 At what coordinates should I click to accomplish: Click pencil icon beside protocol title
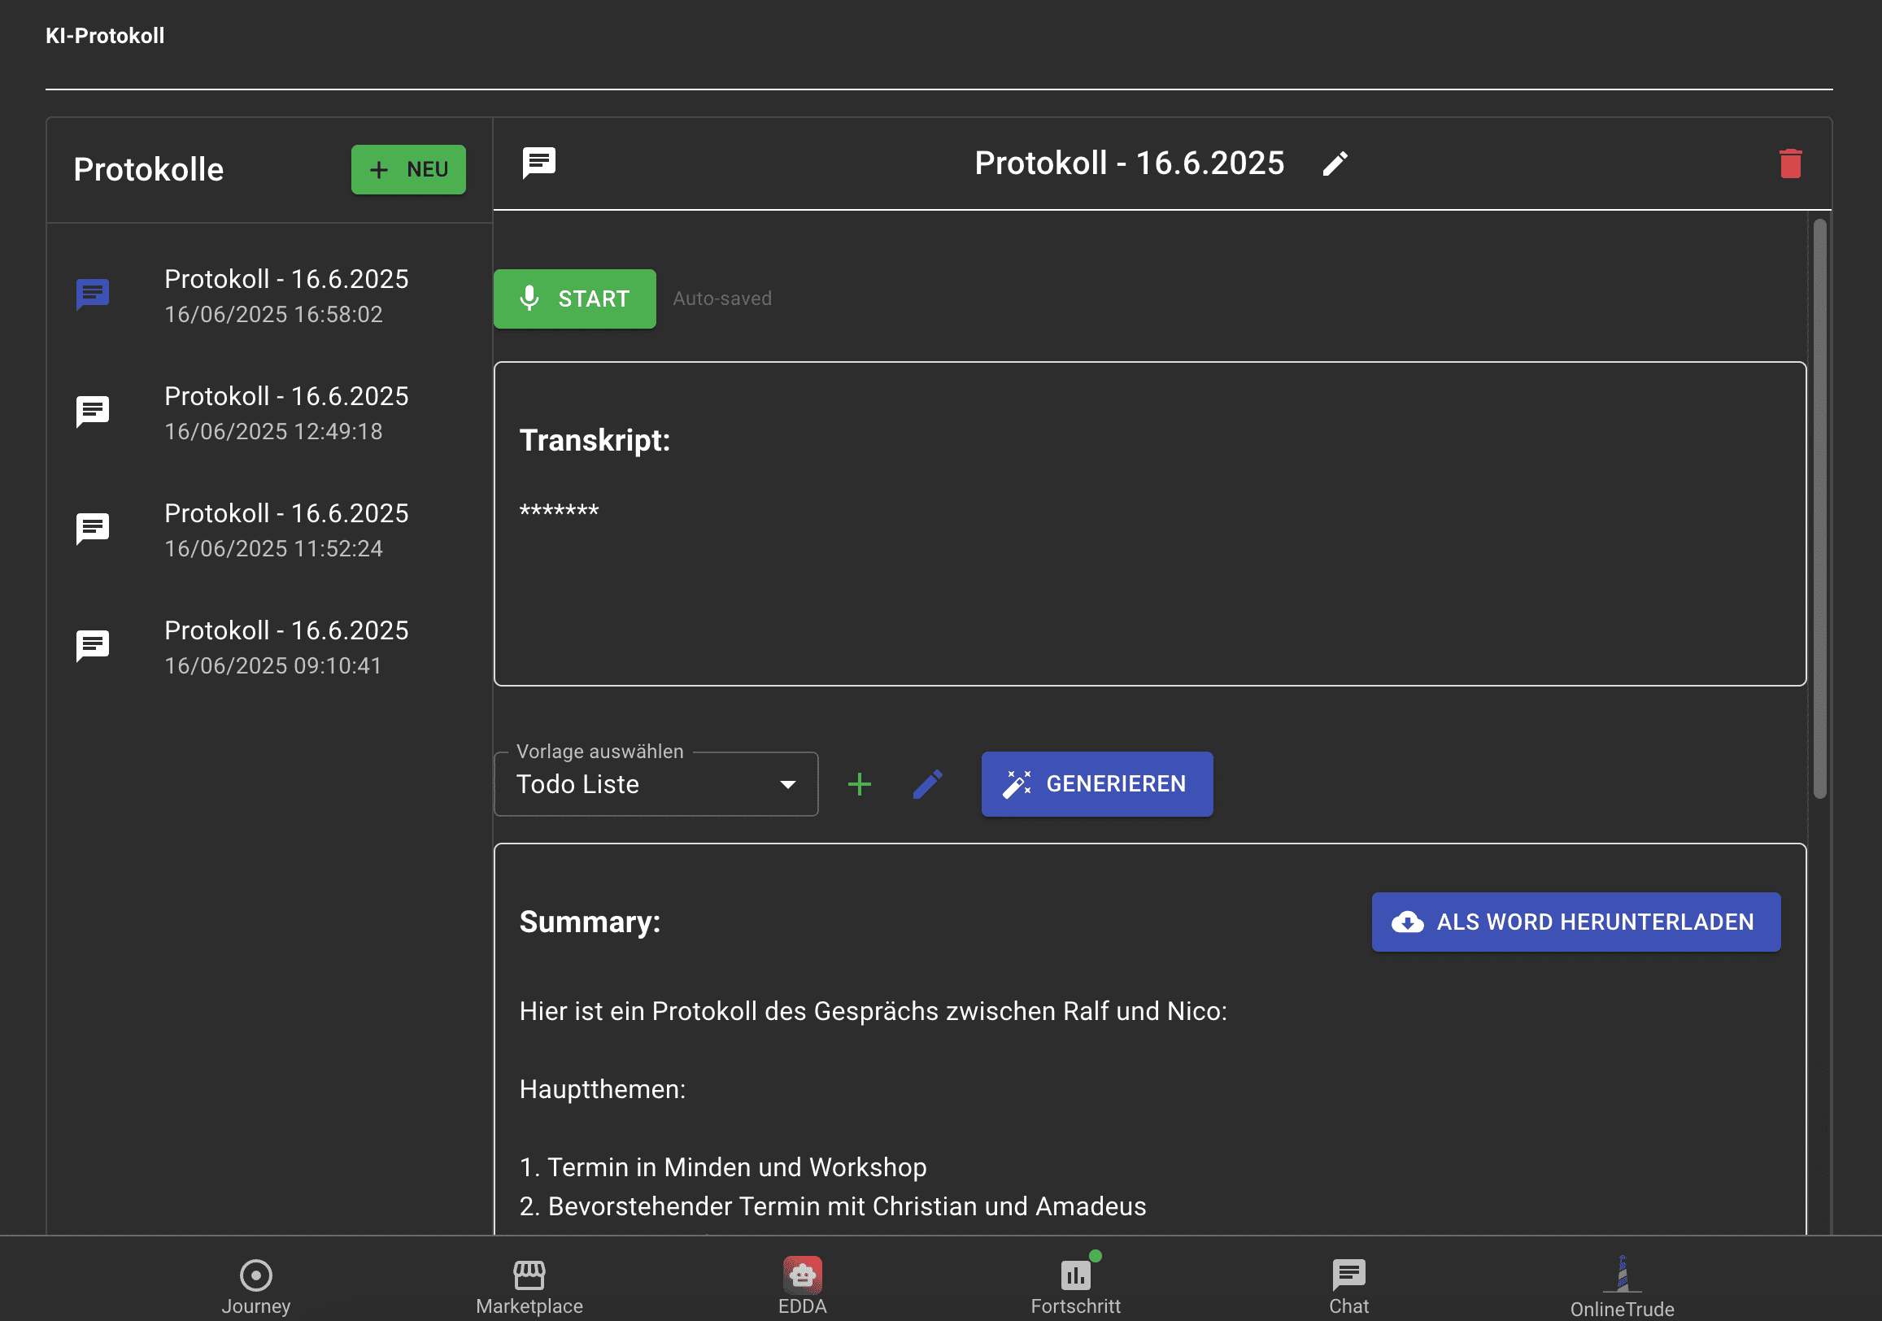point(1335,164)
